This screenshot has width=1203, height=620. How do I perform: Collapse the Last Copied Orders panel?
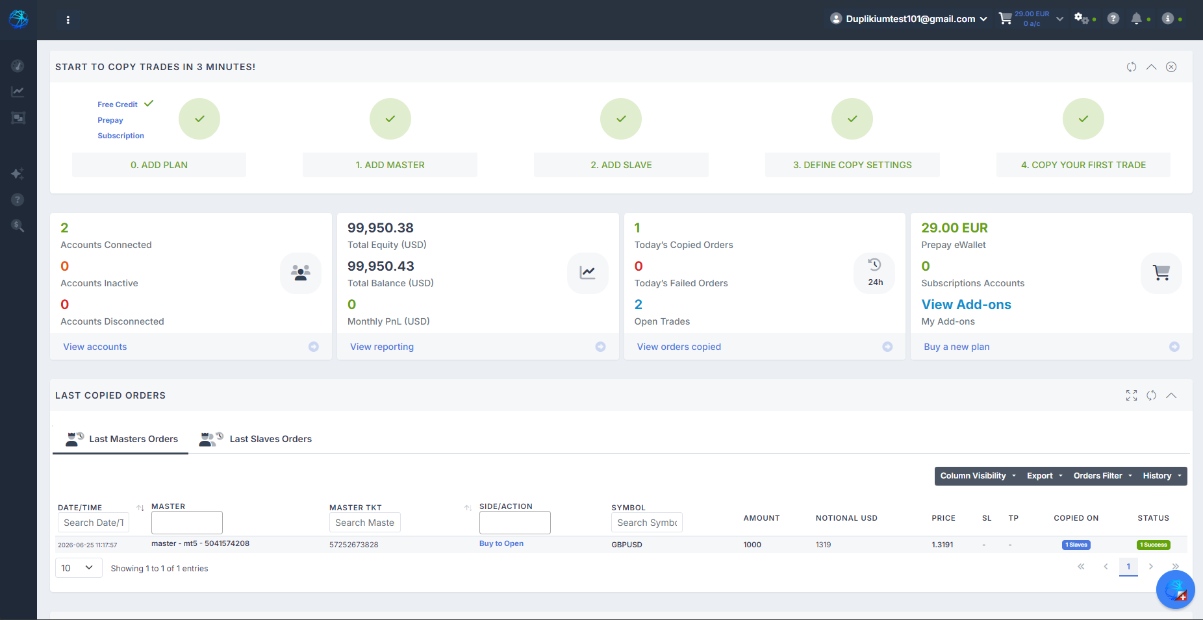tap(1171, 395)
